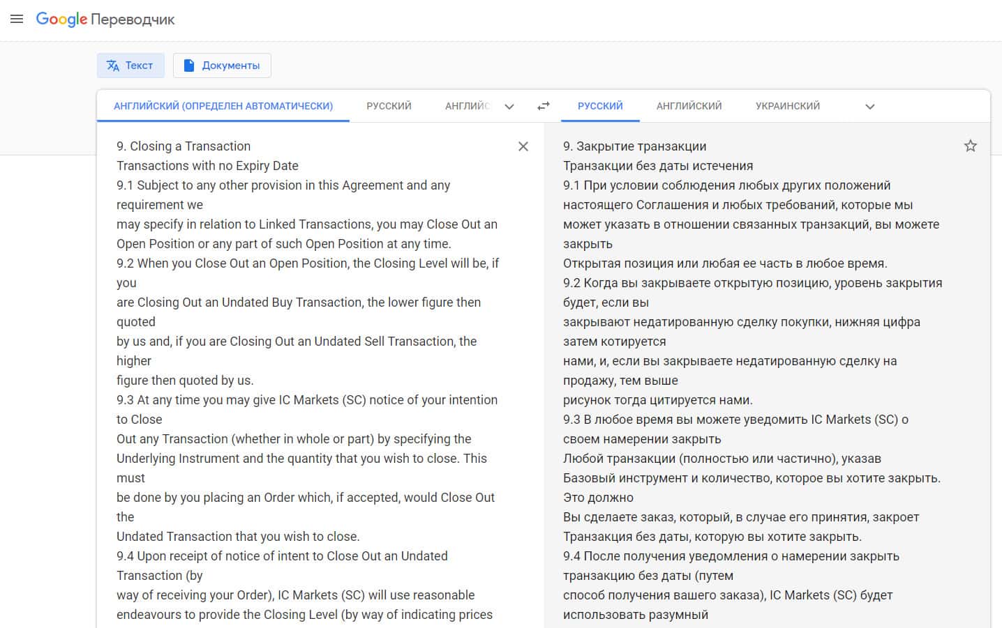Image resolution: width=1002 pixels, height=628 pixels.
Task: Click the line starting "9.4 Upon receipt of notice"
Action: pos(282,556)
